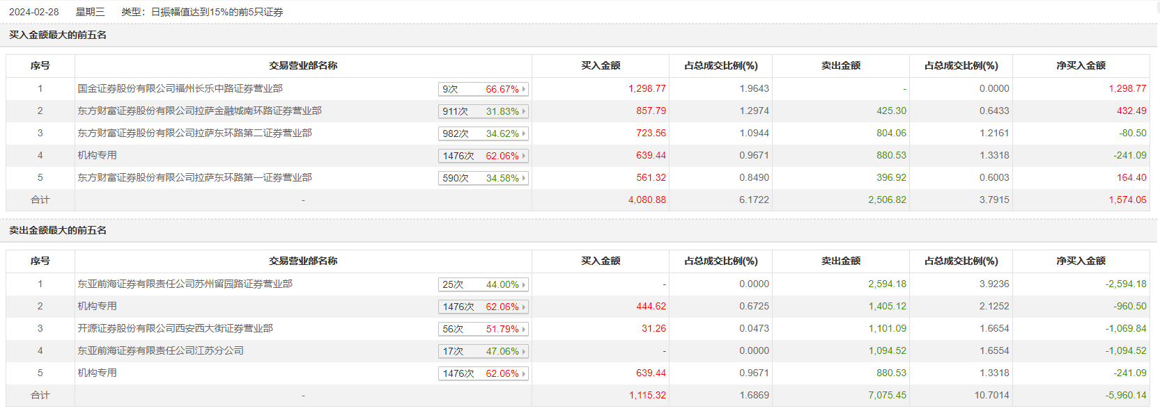The height and width of the screenshot is (413, 1160).
Task: Open 东方财富拉萨东环路第二证券营业部 link
Action: click(194, 133)
